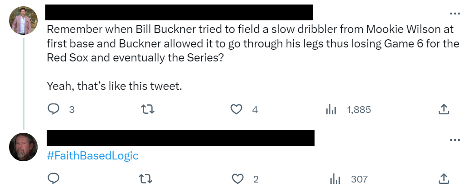Screen dimensions: 470x192
Task: View analytics for the 1,885-view tweet
Action: click(331, 109)
